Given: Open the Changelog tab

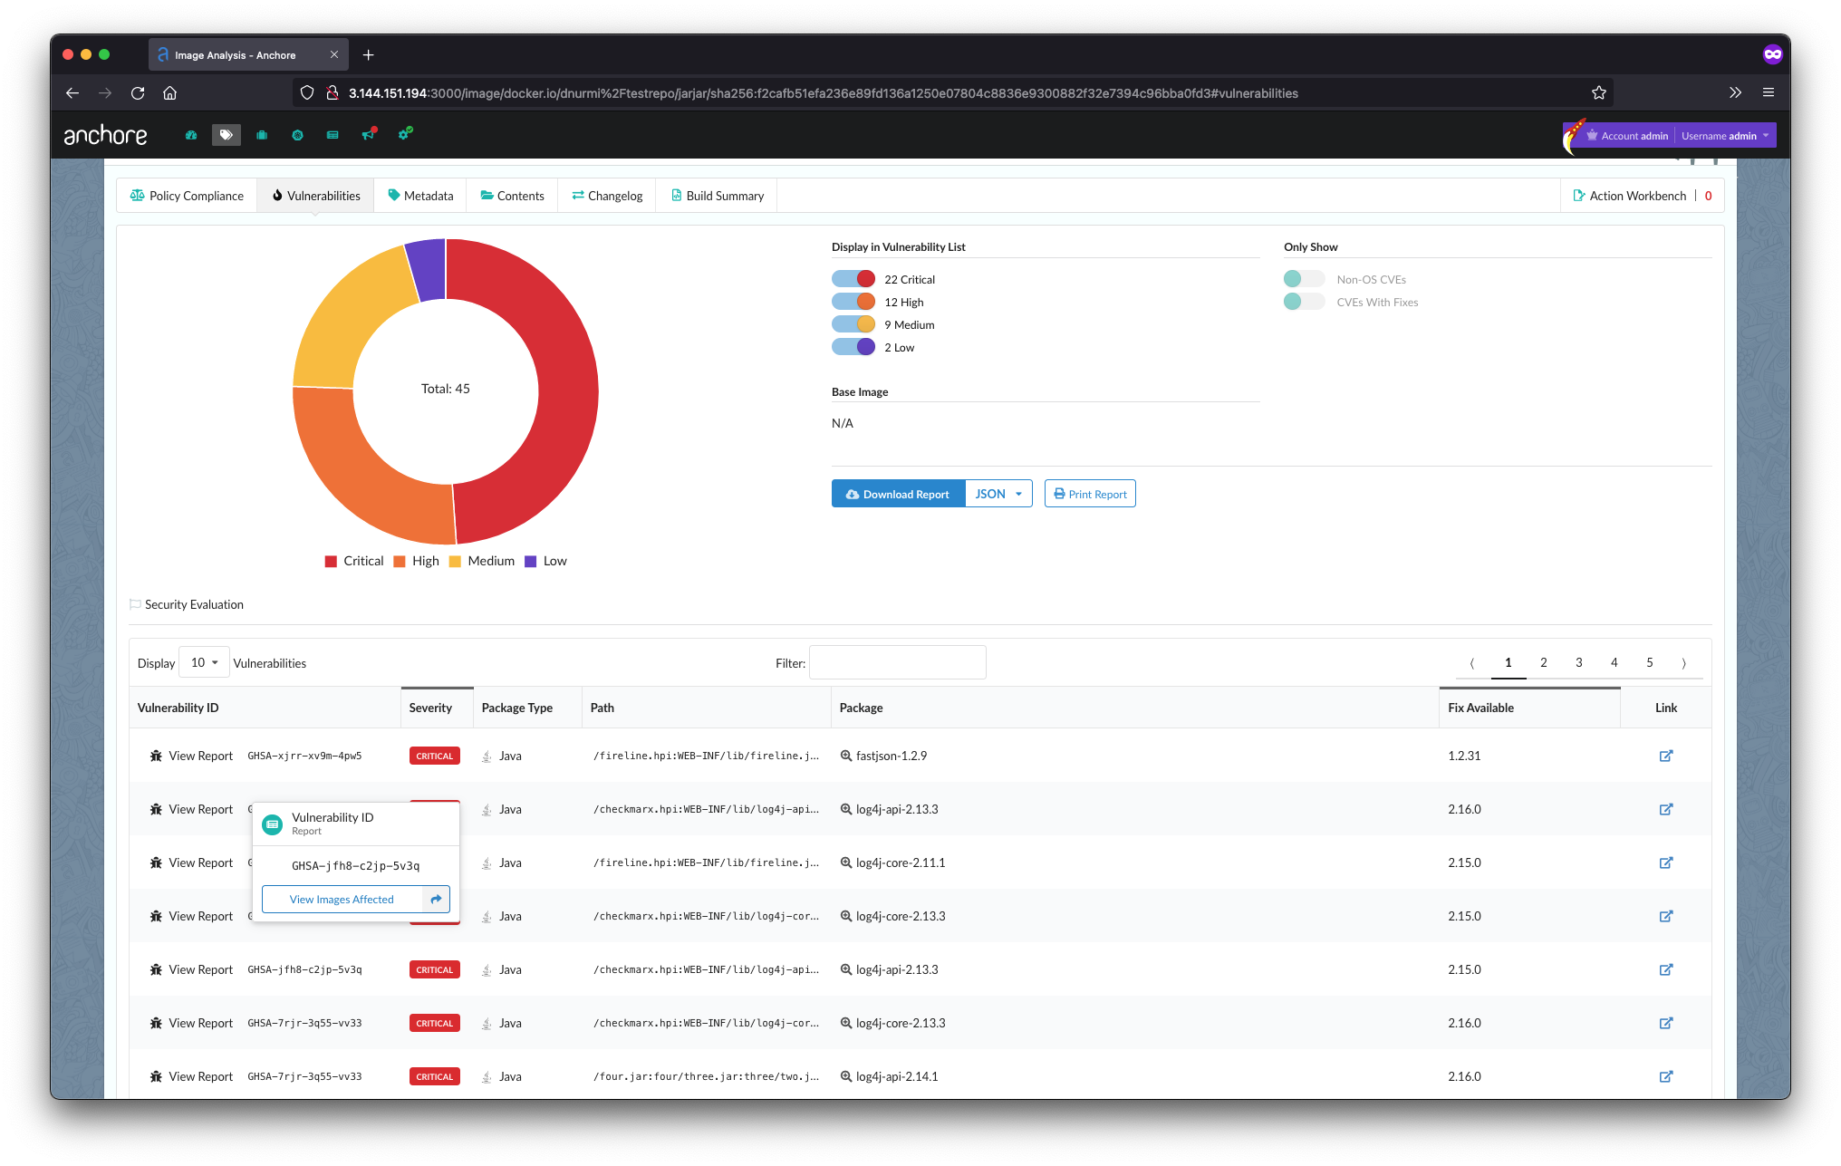Looking at the screenshot, I should coord(607,196).
